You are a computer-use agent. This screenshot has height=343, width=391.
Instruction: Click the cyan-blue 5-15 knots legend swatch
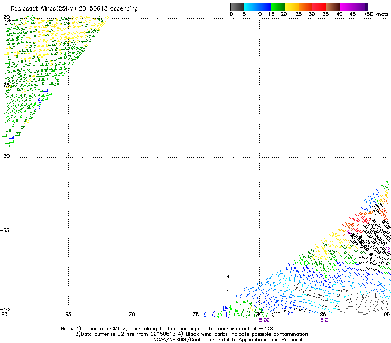pos(257,6)
